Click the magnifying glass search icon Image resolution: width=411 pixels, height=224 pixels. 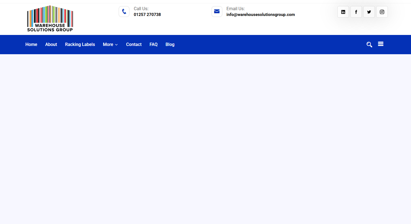coord(369,45)
